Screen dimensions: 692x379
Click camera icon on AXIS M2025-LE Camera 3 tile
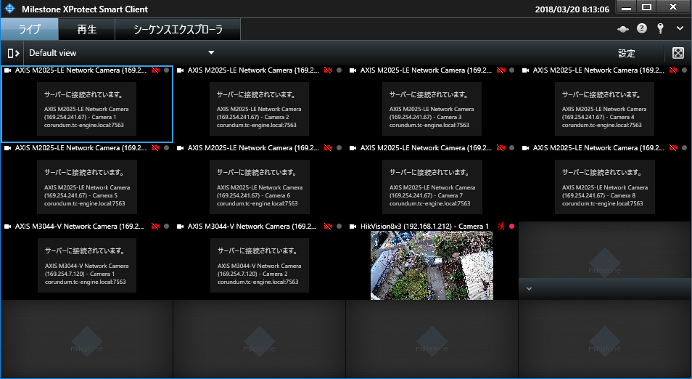coord(353,70)
